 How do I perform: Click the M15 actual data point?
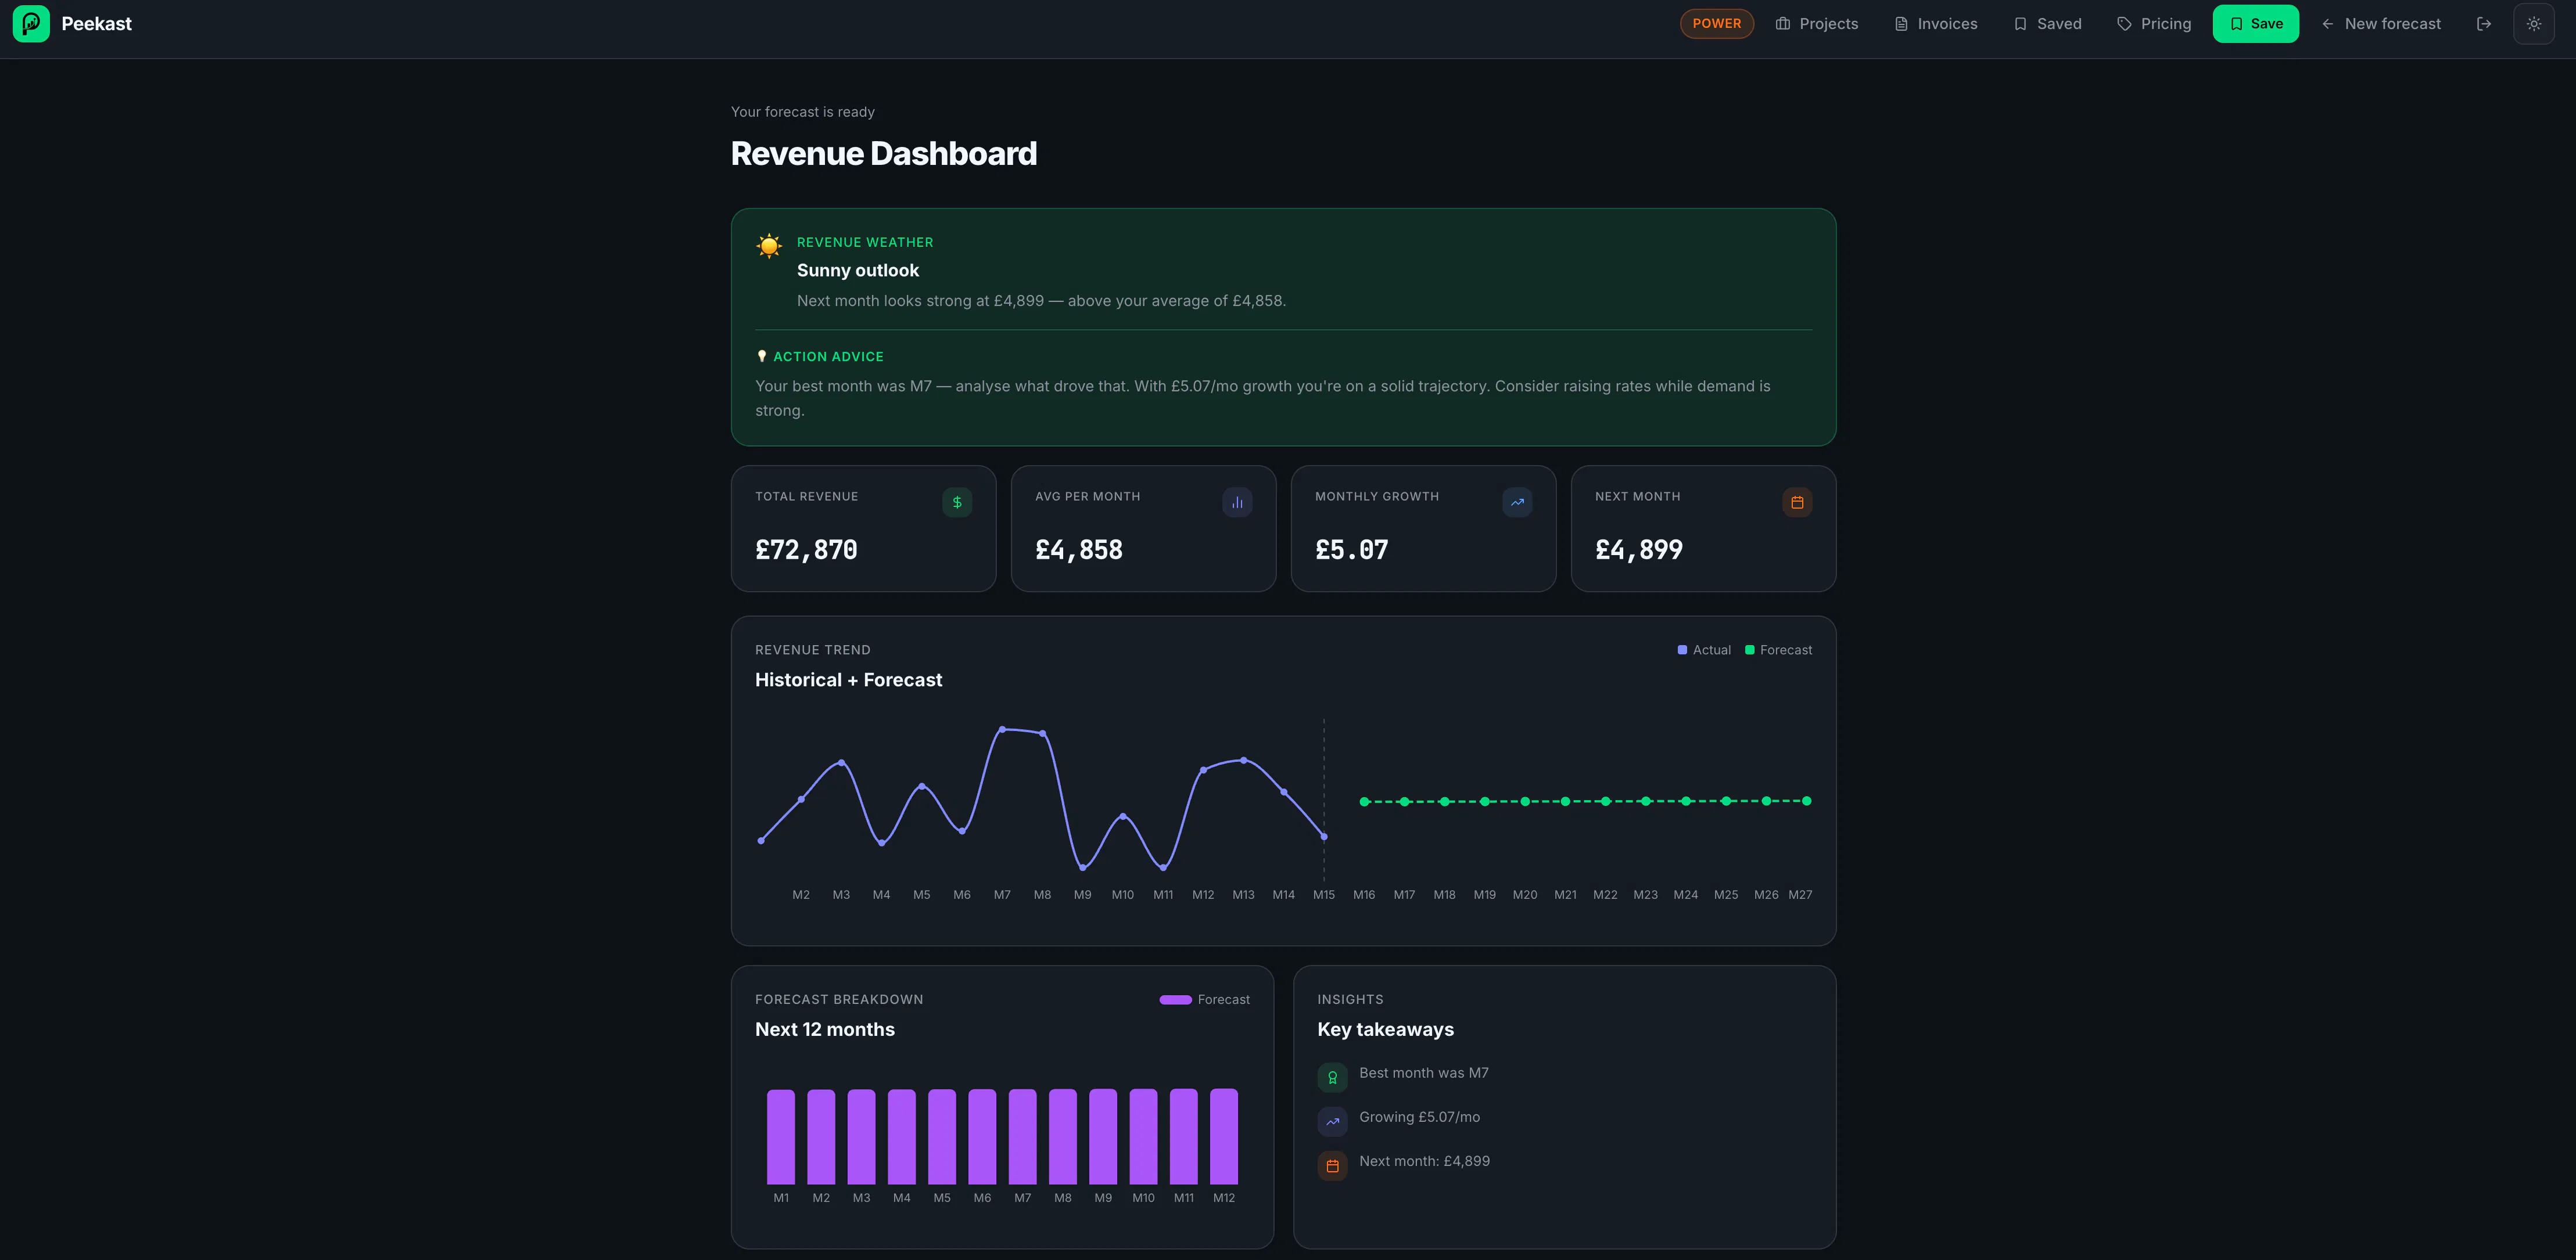(x=1324, y=836)
